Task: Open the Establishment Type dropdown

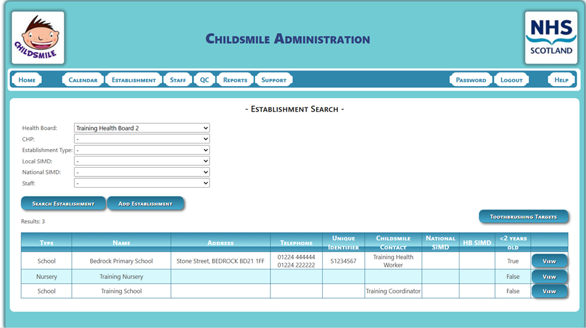Action: (x=142, y=150)
